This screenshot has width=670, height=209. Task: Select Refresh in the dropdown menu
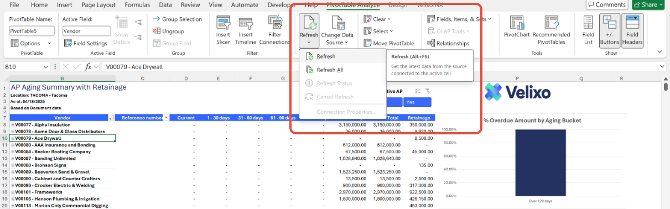point(342,56)
